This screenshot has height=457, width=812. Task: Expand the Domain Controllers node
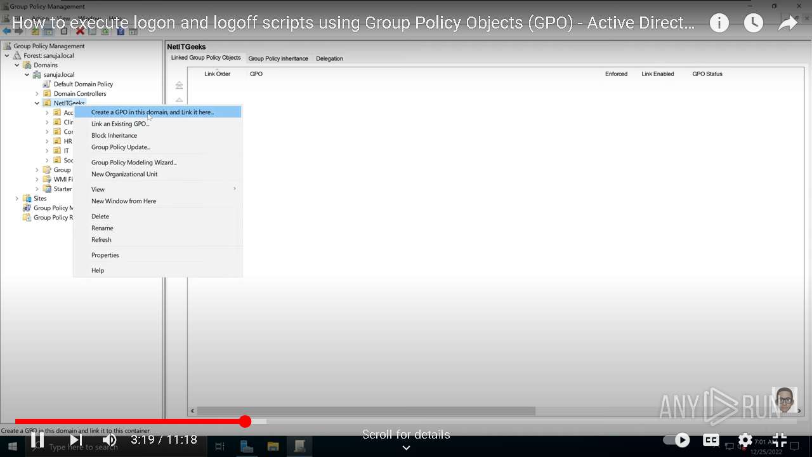[37, 94]
